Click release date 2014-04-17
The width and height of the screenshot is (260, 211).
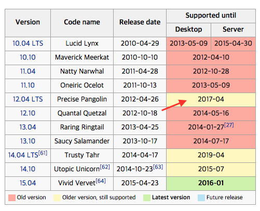[140, 155]
